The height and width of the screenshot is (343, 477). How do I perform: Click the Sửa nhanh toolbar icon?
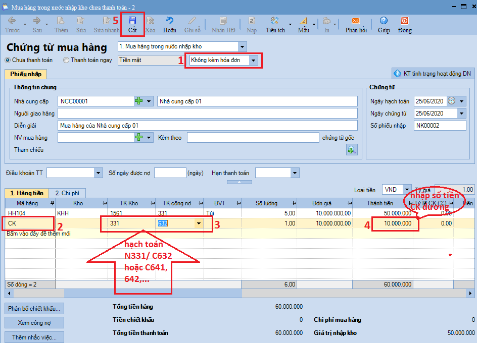coord(107,21)
